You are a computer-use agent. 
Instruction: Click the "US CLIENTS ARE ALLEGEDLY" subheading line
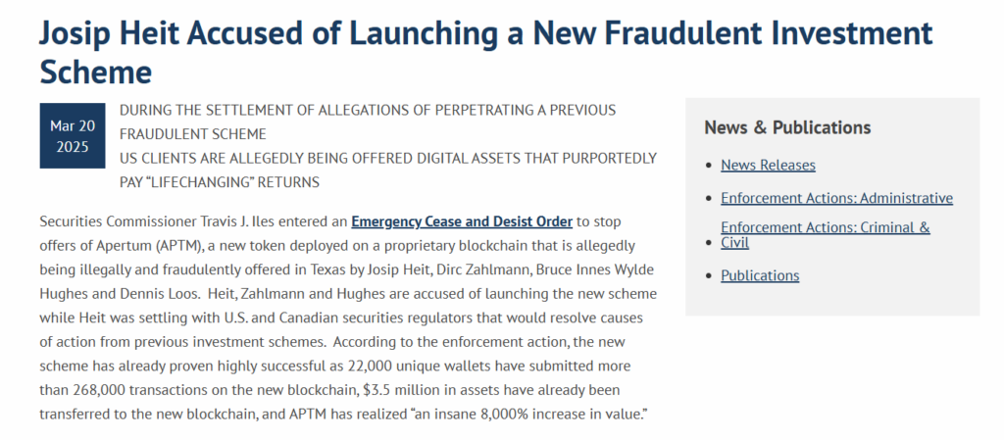(388, 158)
